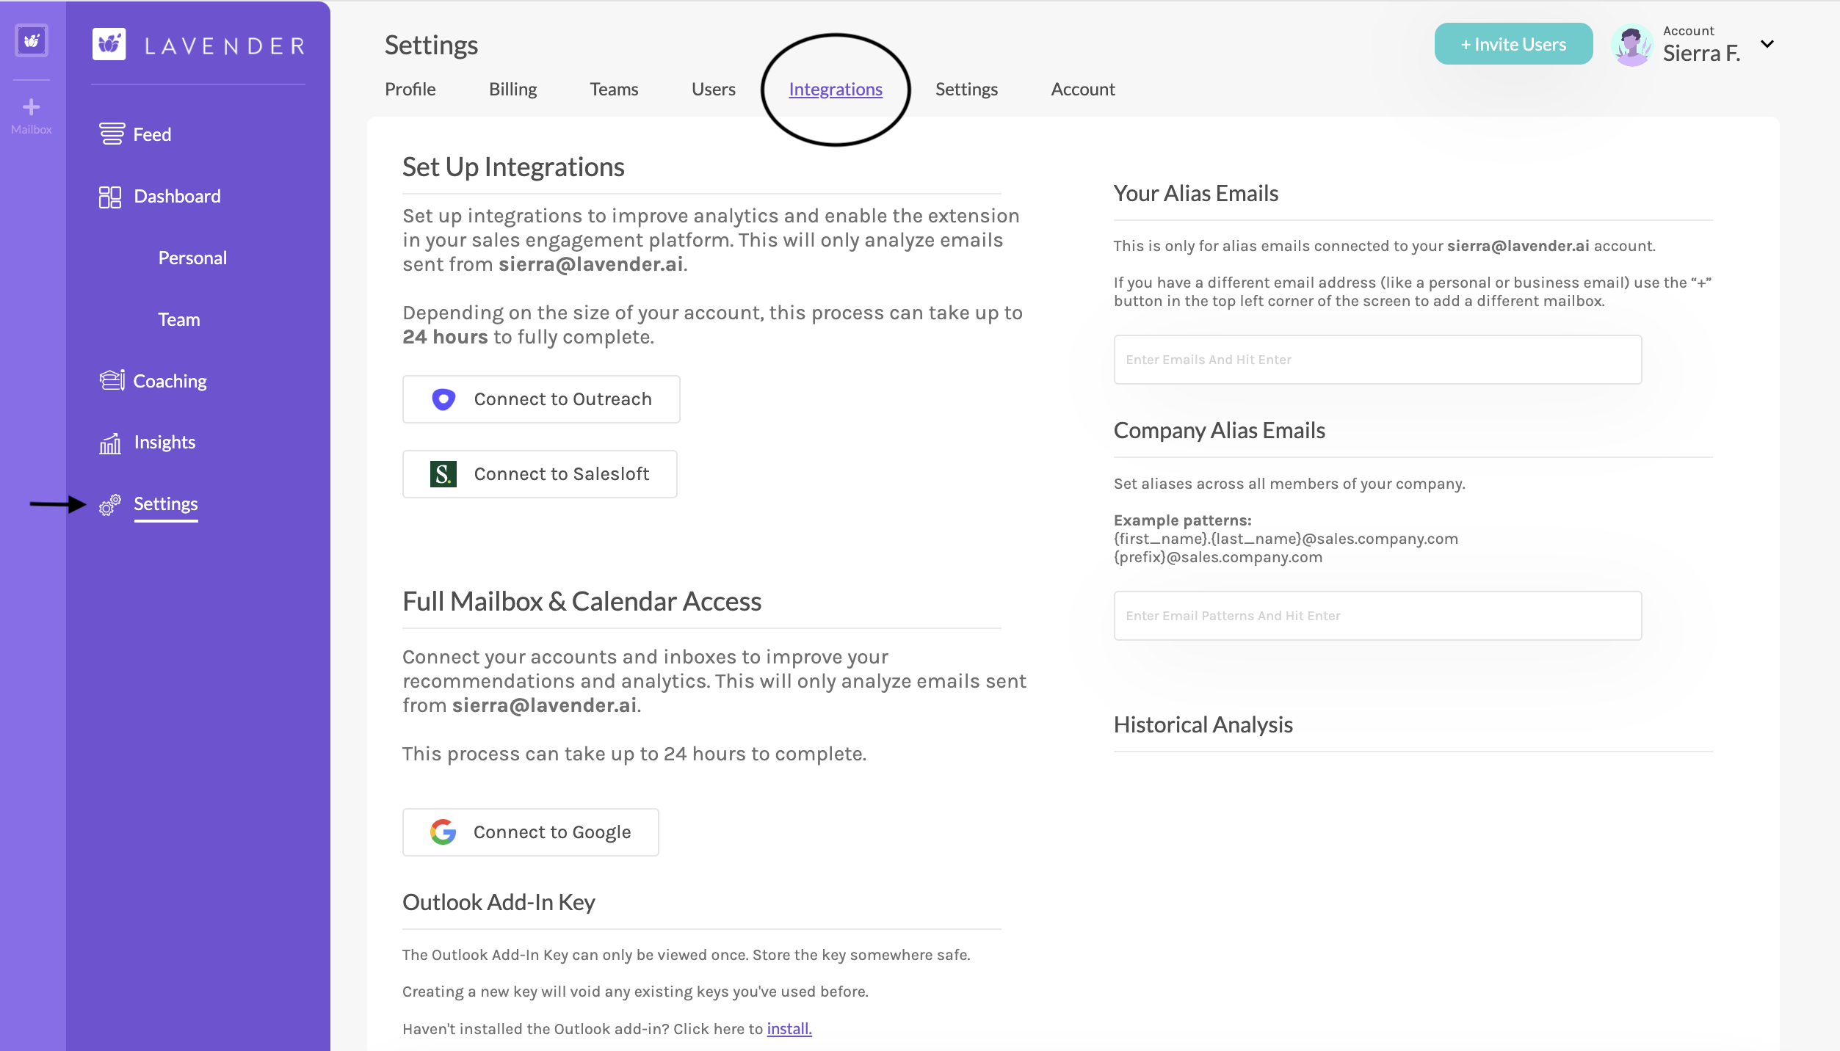
Task: Click Connect to Google button
Action: click(x=530, y=832)
